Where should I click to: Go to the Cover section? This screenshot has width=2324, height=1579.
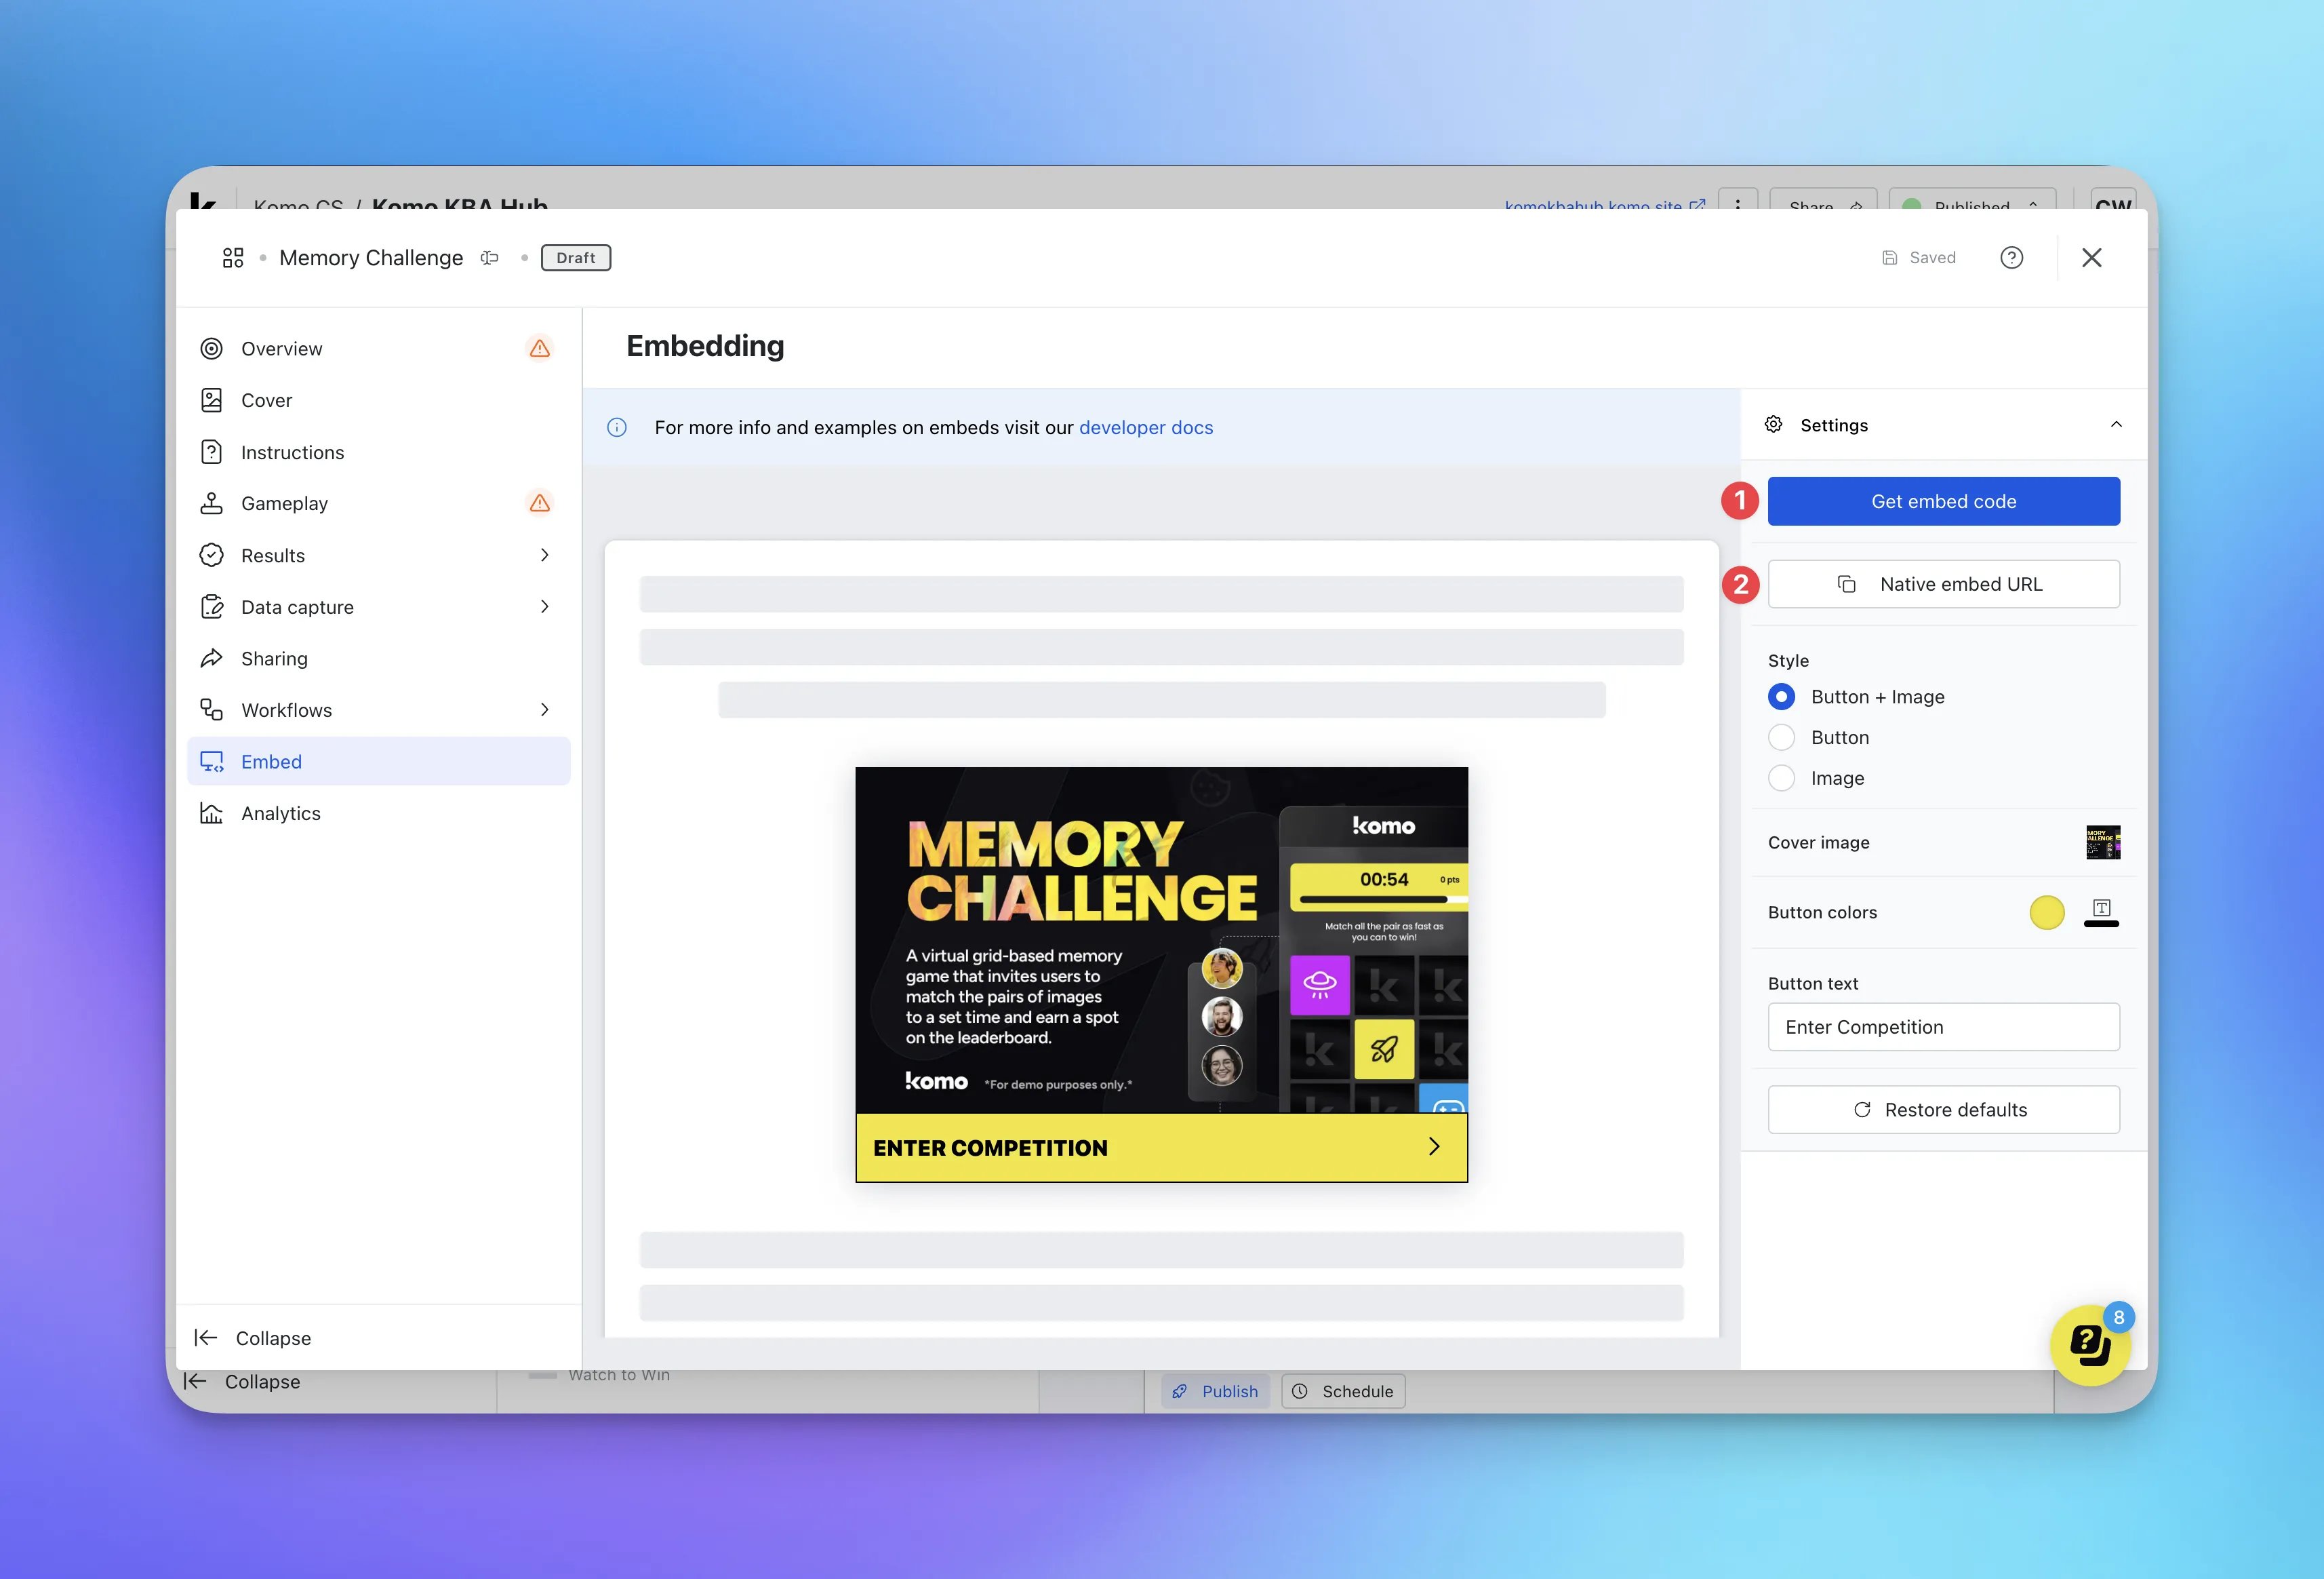click(379, 400)
